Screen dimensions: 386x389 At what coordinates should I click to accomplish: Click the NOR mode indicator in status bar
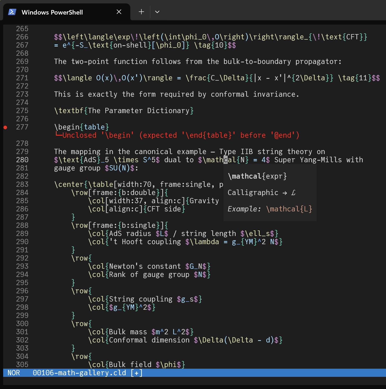pyautogui.click(x=14, y=373)
